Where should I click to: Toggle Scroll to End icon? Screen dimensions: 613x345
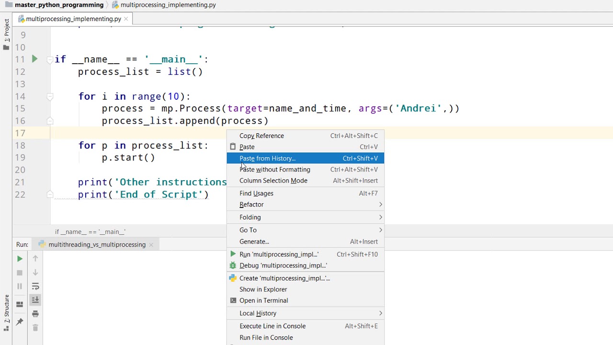(x=35, y=300)
